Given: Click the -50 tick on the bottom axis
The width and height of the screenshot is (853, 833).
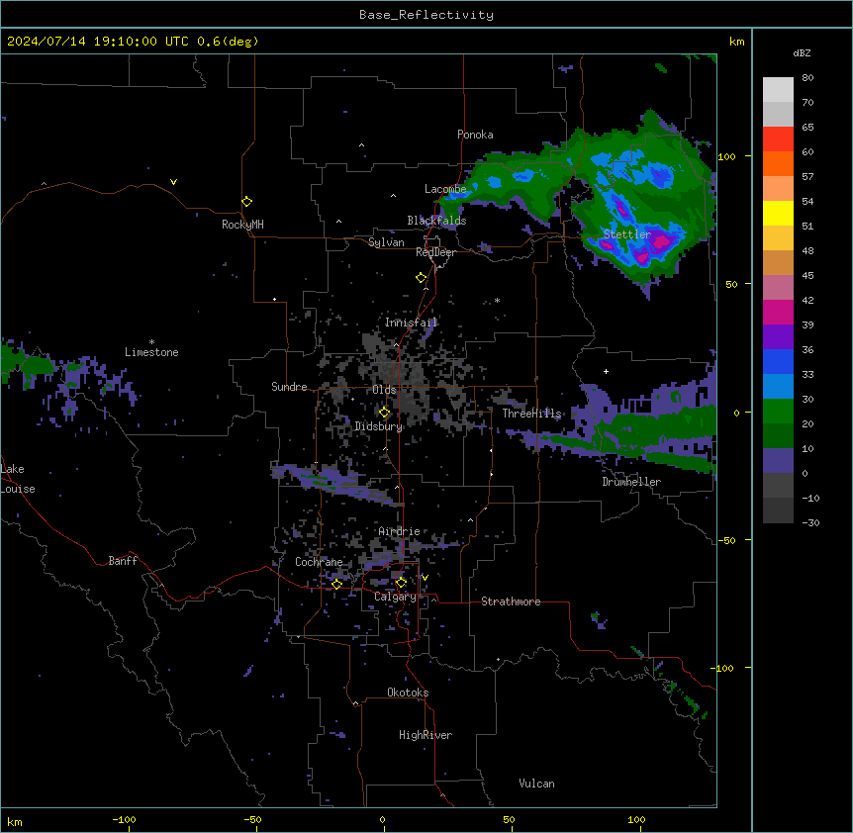Looking at the screenshot, I should [252, 819].
